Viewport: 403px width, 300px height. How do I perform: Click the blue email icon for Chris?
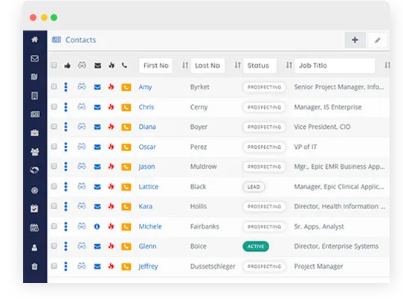97,107
